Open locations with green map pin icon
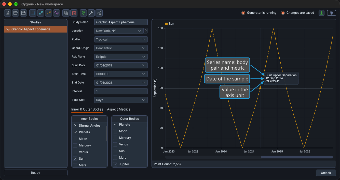Image resolution: width=340 pixels, height=180 pixels. (x=83, y=13)
